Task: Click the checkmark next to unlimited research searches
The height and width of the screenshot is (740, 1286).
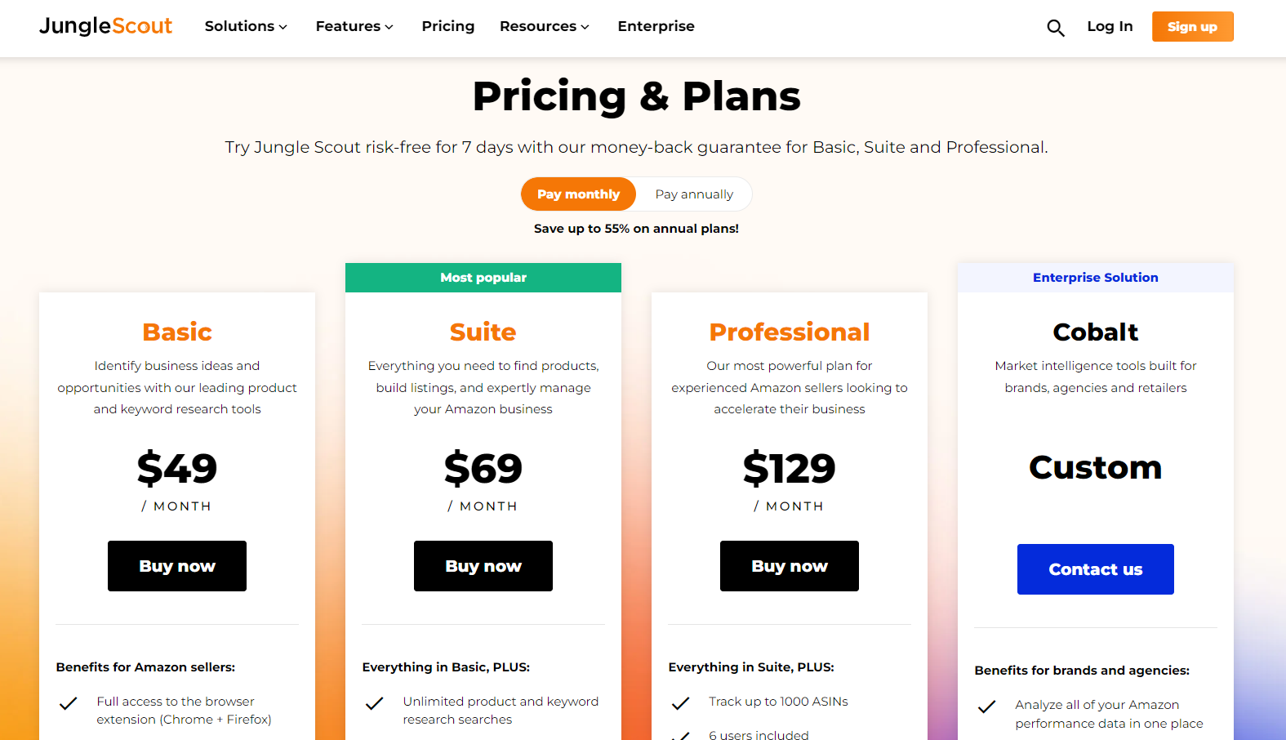Action: [x=374, y=703]
